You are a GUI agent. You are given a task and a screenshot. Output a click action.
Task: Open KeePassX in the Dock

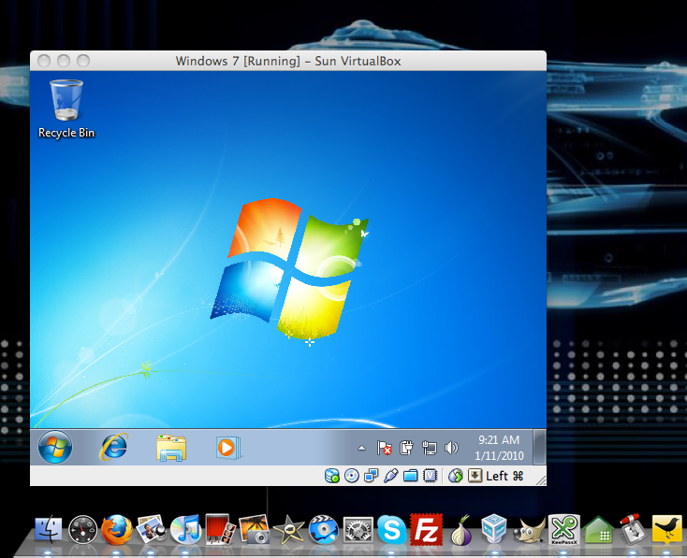pos(563,530)
